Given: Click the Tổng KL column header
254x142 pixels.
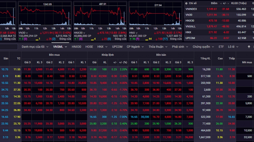Looking at the screenshot, I should 205,59.
